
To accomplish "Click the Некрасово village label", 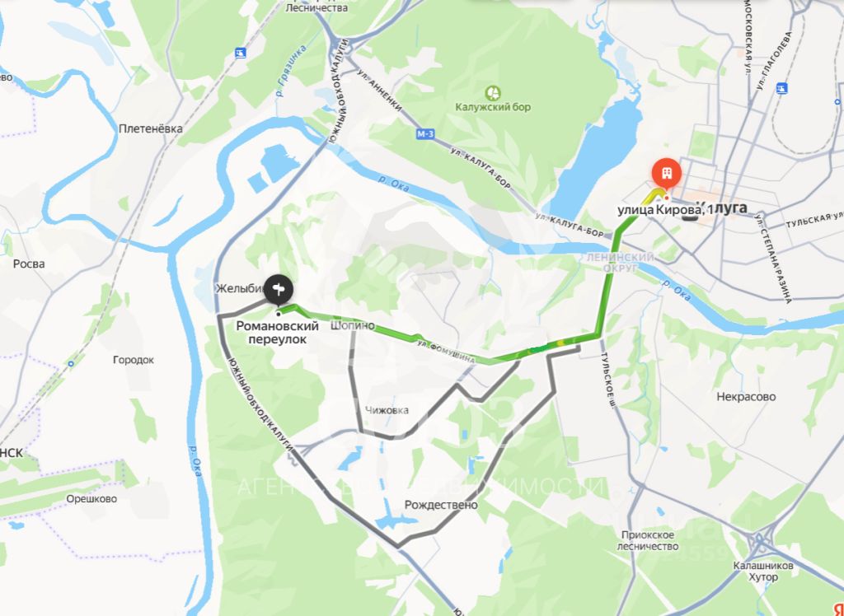I will pyautogui.click(x=746, y=396).
